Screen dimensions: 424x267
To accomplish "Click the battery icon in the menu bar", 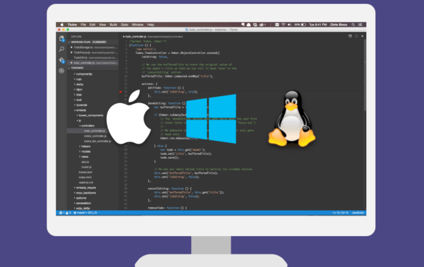I will (304, 25).
